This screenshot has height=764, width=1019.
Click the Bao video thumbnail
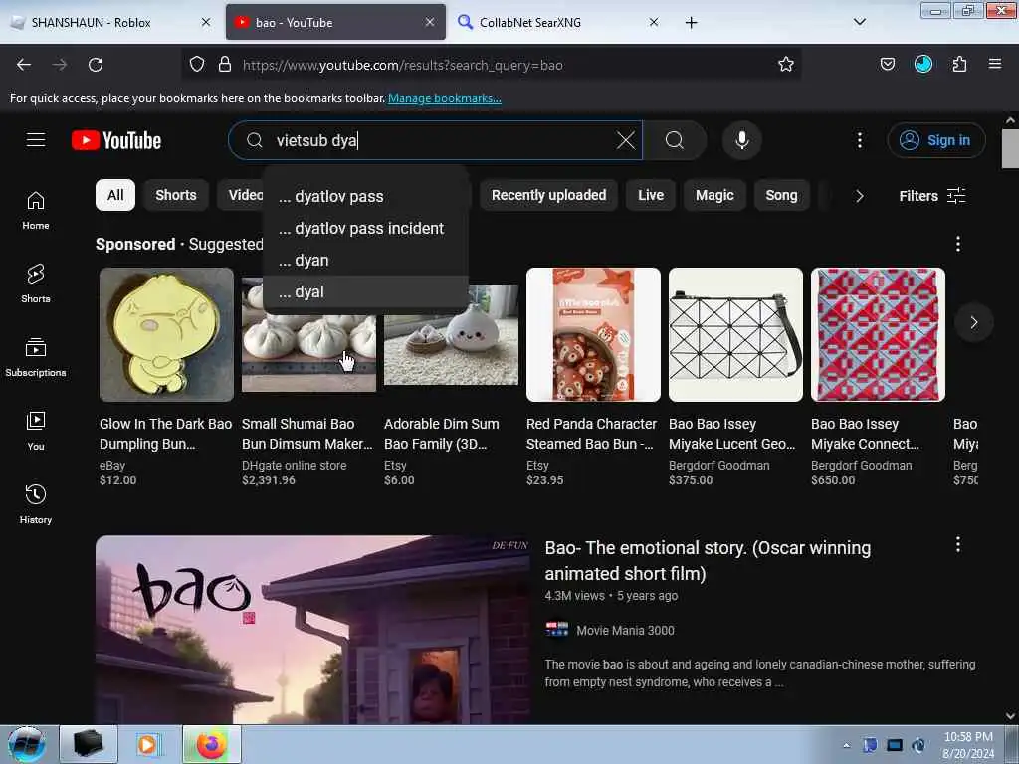pyautogui.click(x=312, y=630)
